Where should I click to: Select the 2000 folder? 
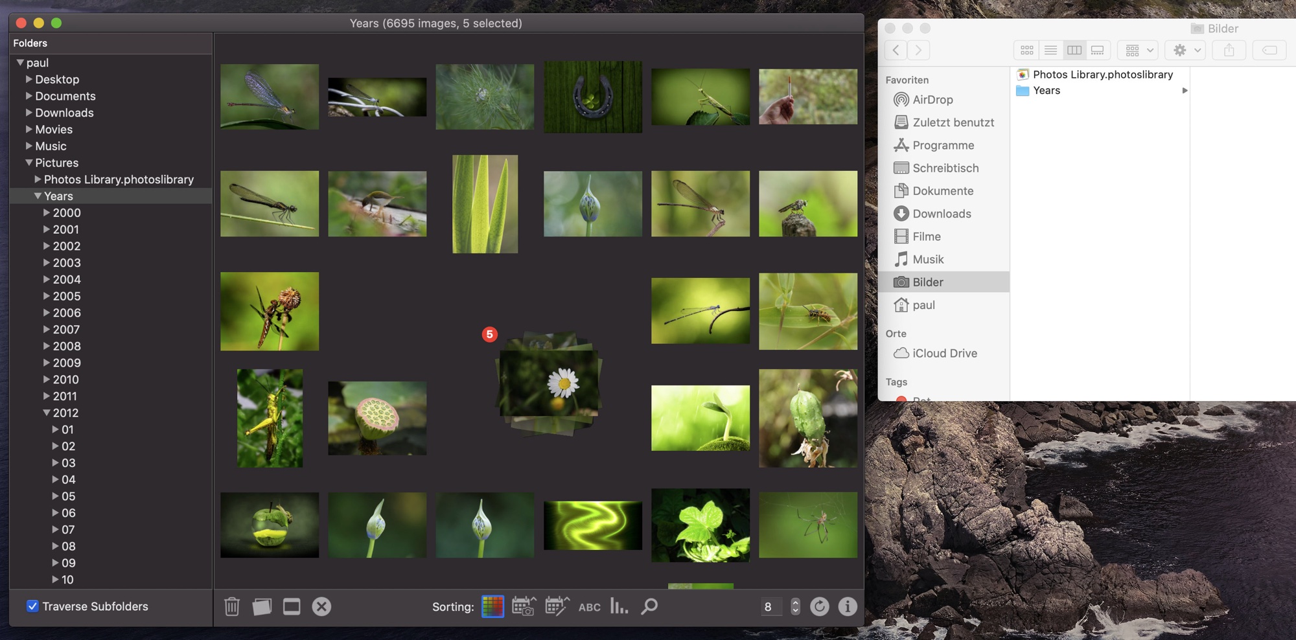point(67,212)
